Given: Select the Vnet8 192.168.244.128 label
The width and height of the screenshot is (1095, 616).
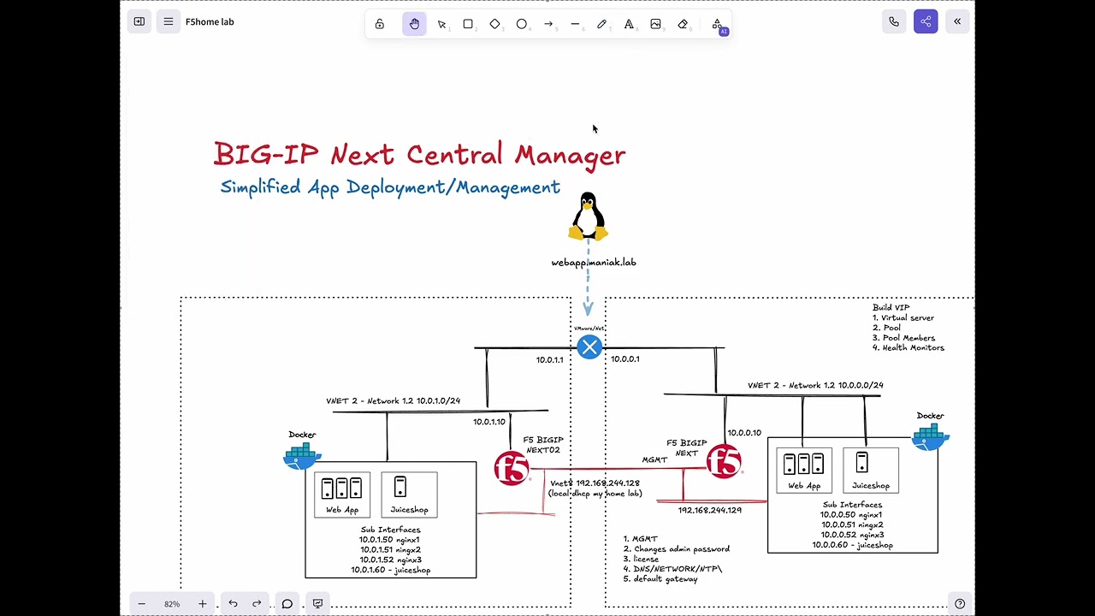Looking at the screenshot, I should point(595,489).
